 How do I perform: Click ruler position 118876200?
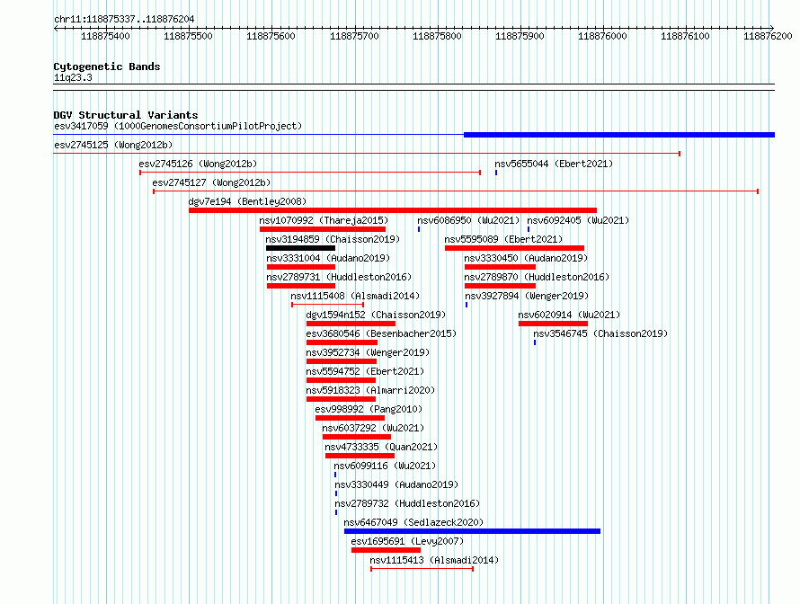768,36
